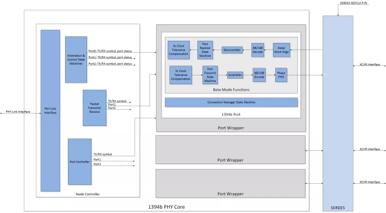This screenshot has height=213, width=386.
Task: Click the Tx Clock Tolerance Compensation block
Action: point(181,75)
